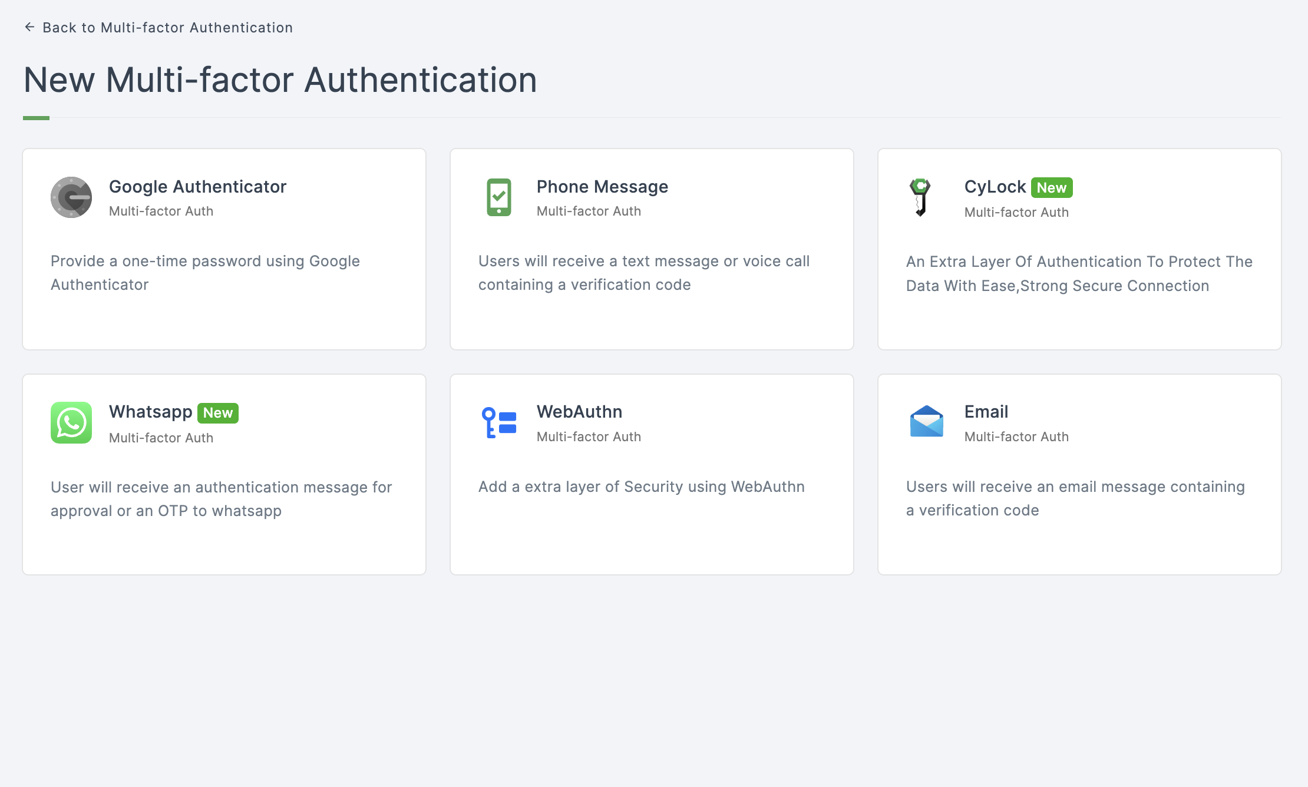Click the Whatsapp logo icon
Viewport: 1308px width, 787px height.
[x=71, y=422]
